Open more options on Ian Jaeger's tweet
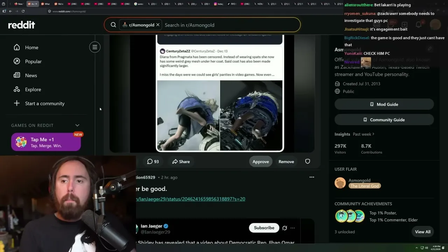Screen dimensions: 448x252 coord(293,228)
